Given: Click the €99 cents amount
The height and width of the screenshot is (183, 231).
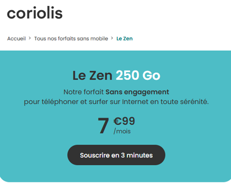Looking at the screenshot, I should (x=124, y=121).
